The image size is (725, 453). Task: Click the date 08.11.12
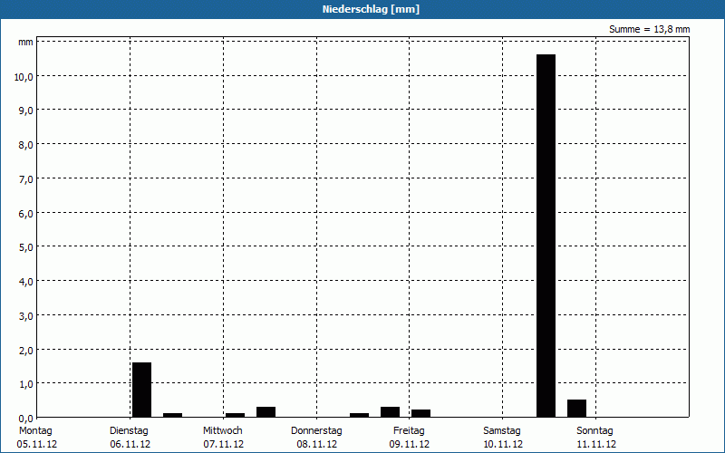click(316, 445)
